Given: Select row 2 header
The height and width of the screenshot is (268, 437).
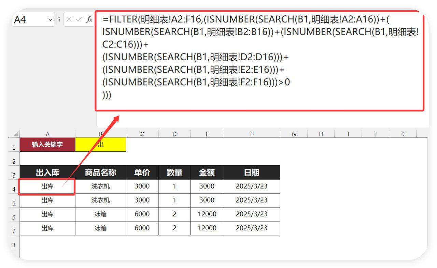Looking at the screenshot, I should coord(14,159).
